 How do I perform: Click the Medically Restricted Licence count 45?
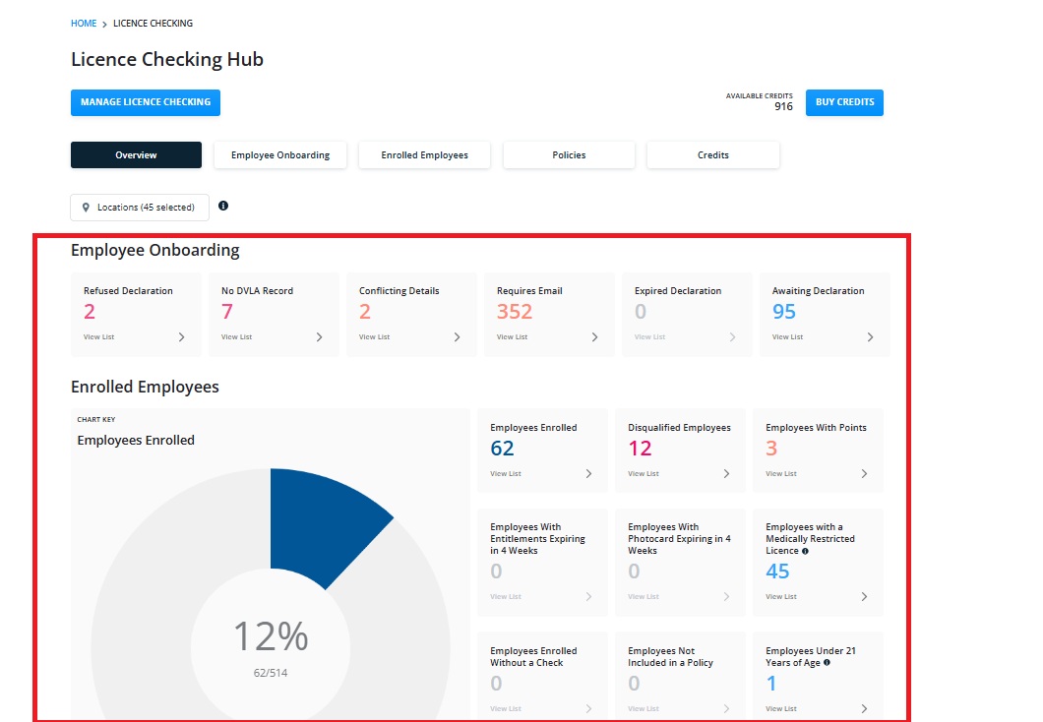click(777, 572)
